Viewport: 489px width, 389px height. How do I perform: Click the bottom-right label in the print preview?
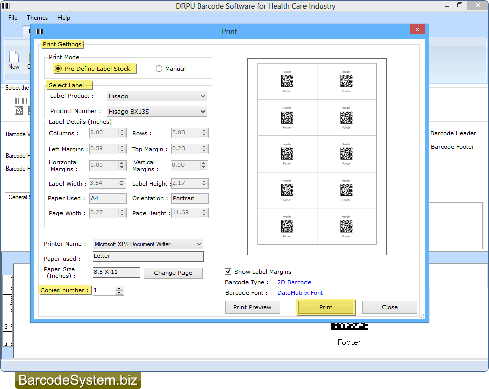click(346, 226)
